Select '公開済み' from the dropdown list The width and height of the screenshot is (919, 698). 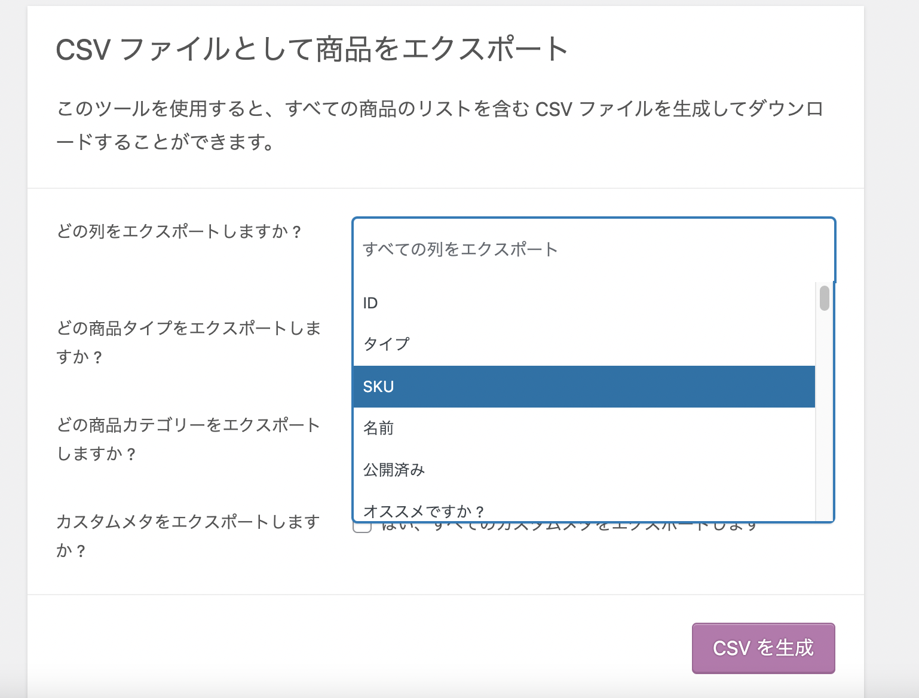[x=583, y=470]
